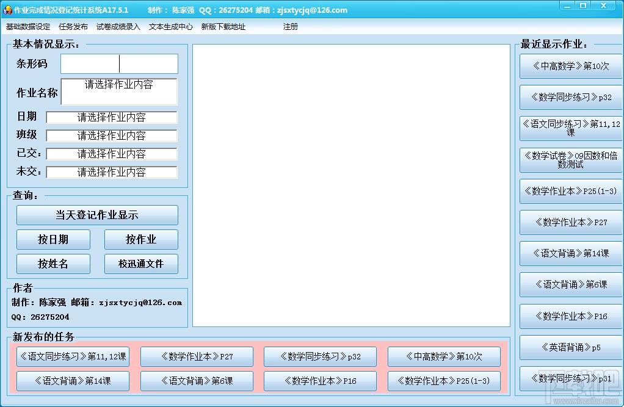Click the 未交 field
The height and width of the screenshot is (407, 624).
tap(111, 172)
